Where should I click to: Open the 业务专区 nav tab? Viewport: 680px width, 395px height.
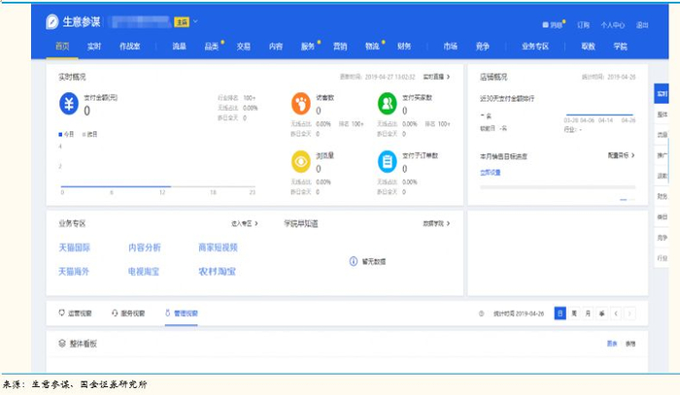pos(535,46)
